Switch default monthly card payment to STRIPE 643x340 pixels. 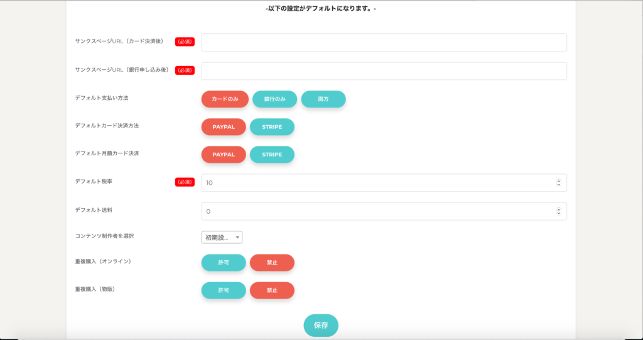[272, 155]
